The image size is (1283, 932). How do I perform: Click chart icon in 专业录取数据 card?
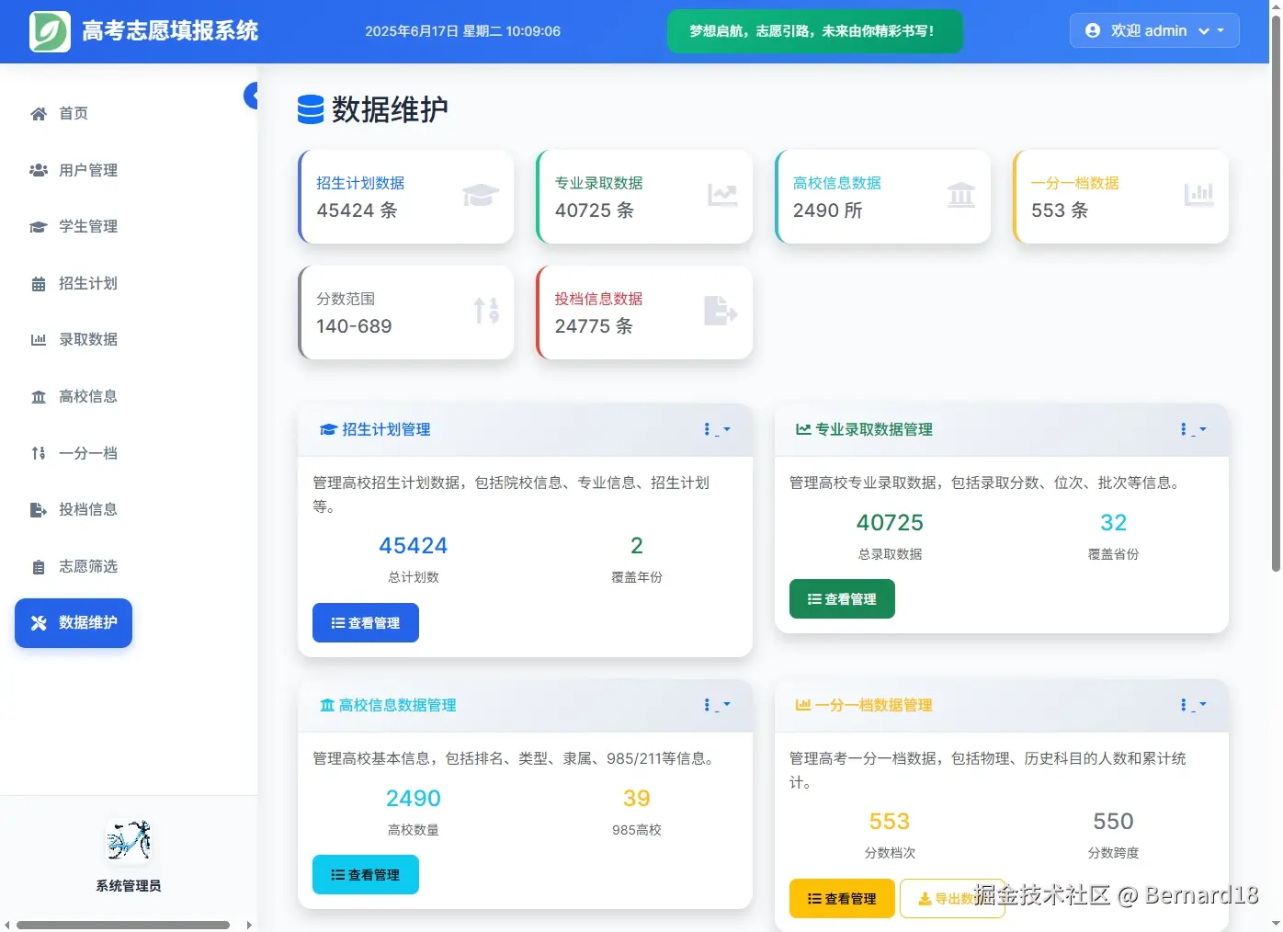tap(722, 195)
